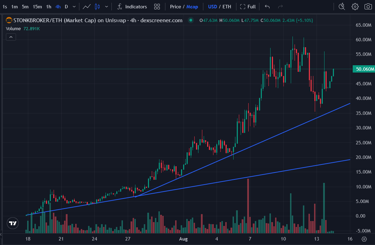Select the D daily timeframe

click(67, 7)
